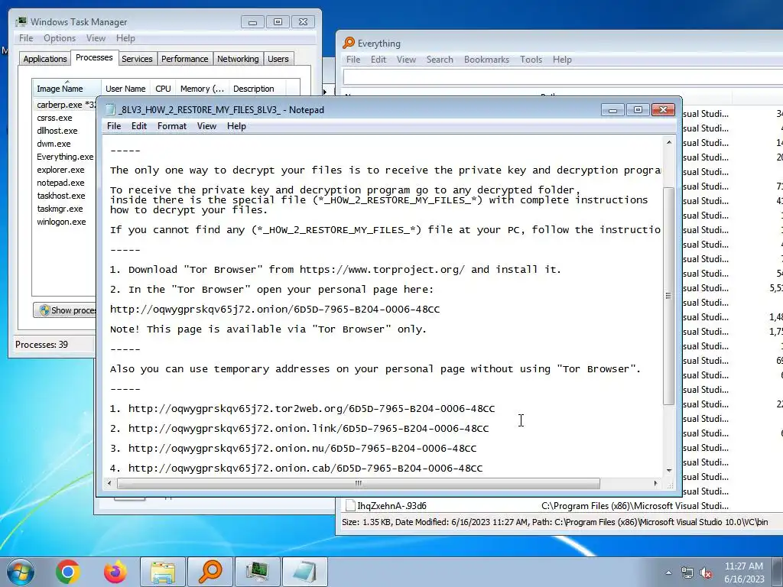Click Notepad scroll down arrow
Viewport: 783px width, 587px height.
coord(668,471)
